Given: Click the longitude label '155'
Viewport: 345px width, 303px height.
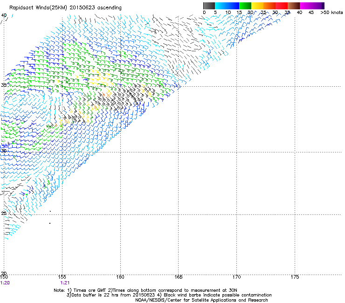Looking at the screenshot, I should pyautogui.click(x=62, y=277).
